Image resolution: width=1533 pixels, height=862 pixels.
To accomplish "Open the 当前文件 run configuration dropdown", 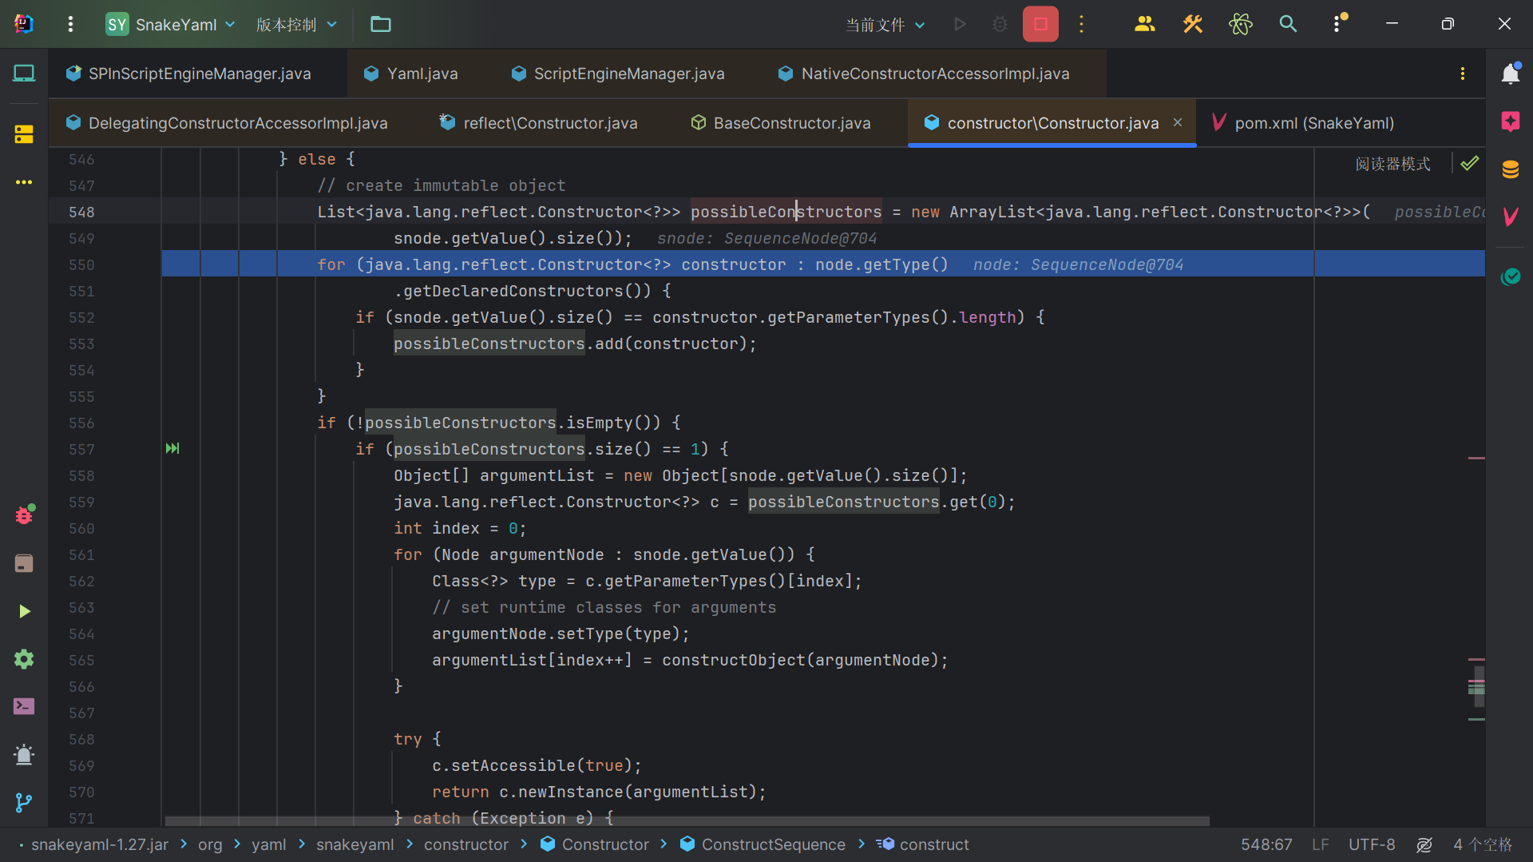I will pos(885,25).
